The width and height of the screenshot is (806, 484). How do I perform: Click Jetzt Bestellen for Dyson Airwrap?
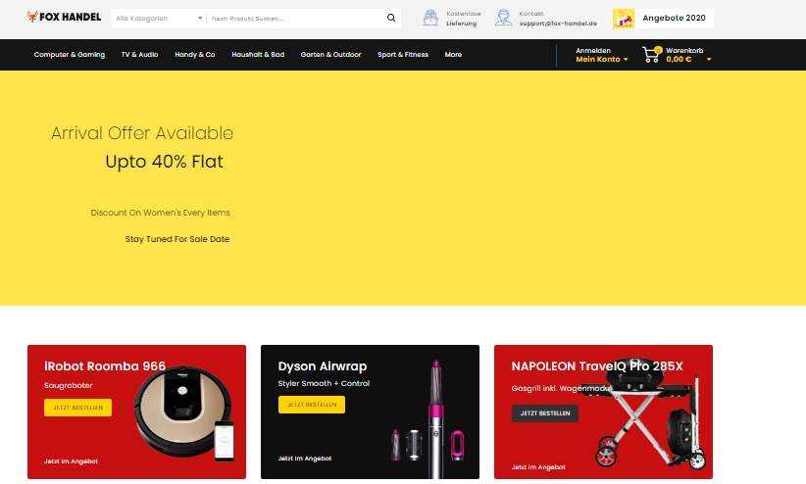coord(312,405)
